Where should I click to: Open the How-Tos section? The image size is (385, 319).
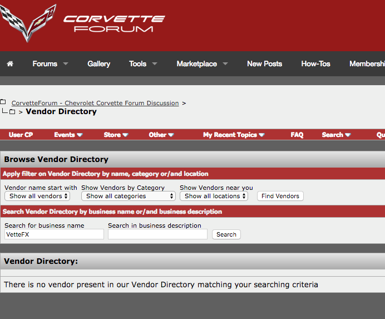pyautogui.click(x=315, y=64)
